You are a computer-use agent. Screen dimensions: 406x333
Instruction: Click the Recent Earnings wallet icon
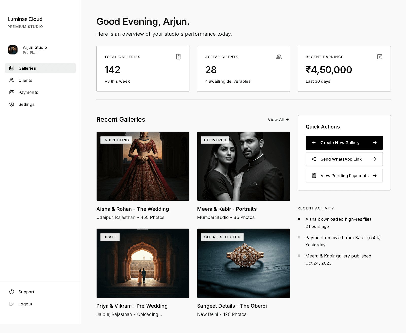click(380, 57)
